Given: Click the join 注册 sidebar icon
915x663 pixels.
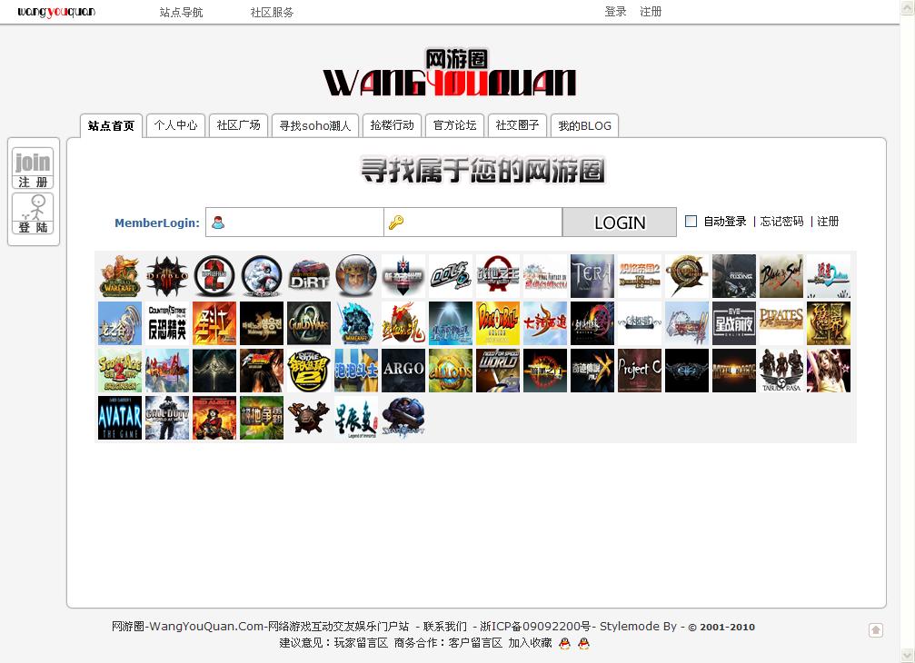Looking at the screenshot, I should tap(33, 168).
